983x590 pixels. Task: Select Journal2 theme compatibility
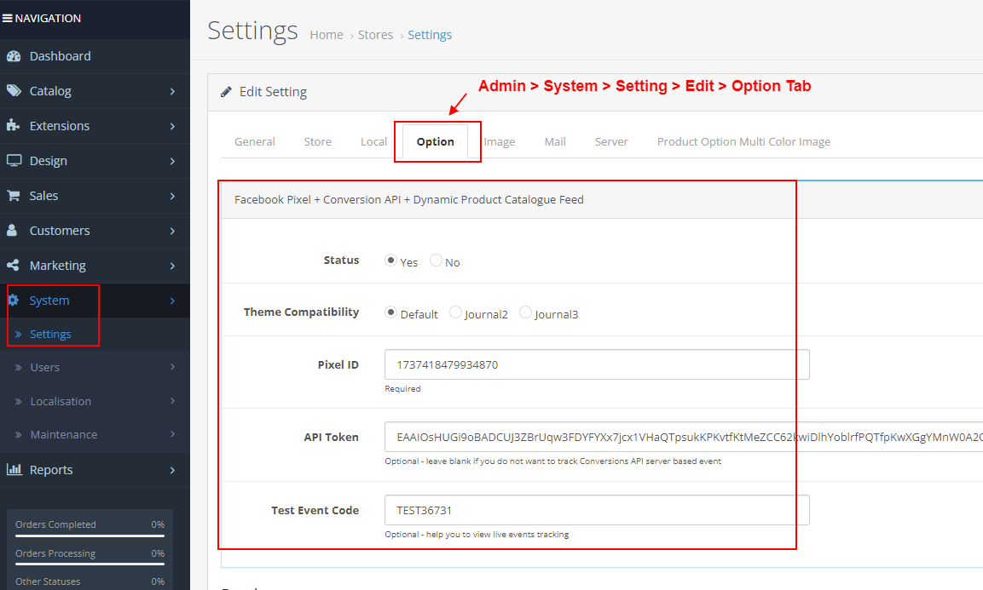455,312
